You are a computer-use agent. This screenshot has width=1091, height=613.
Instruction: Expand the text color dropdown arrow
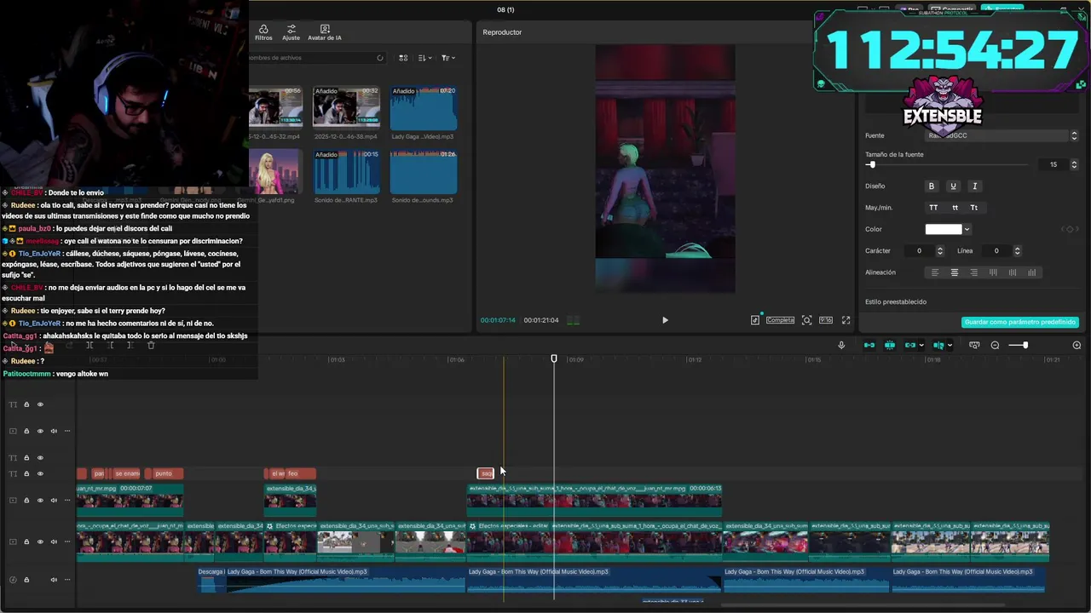click(x=967, y=229)
